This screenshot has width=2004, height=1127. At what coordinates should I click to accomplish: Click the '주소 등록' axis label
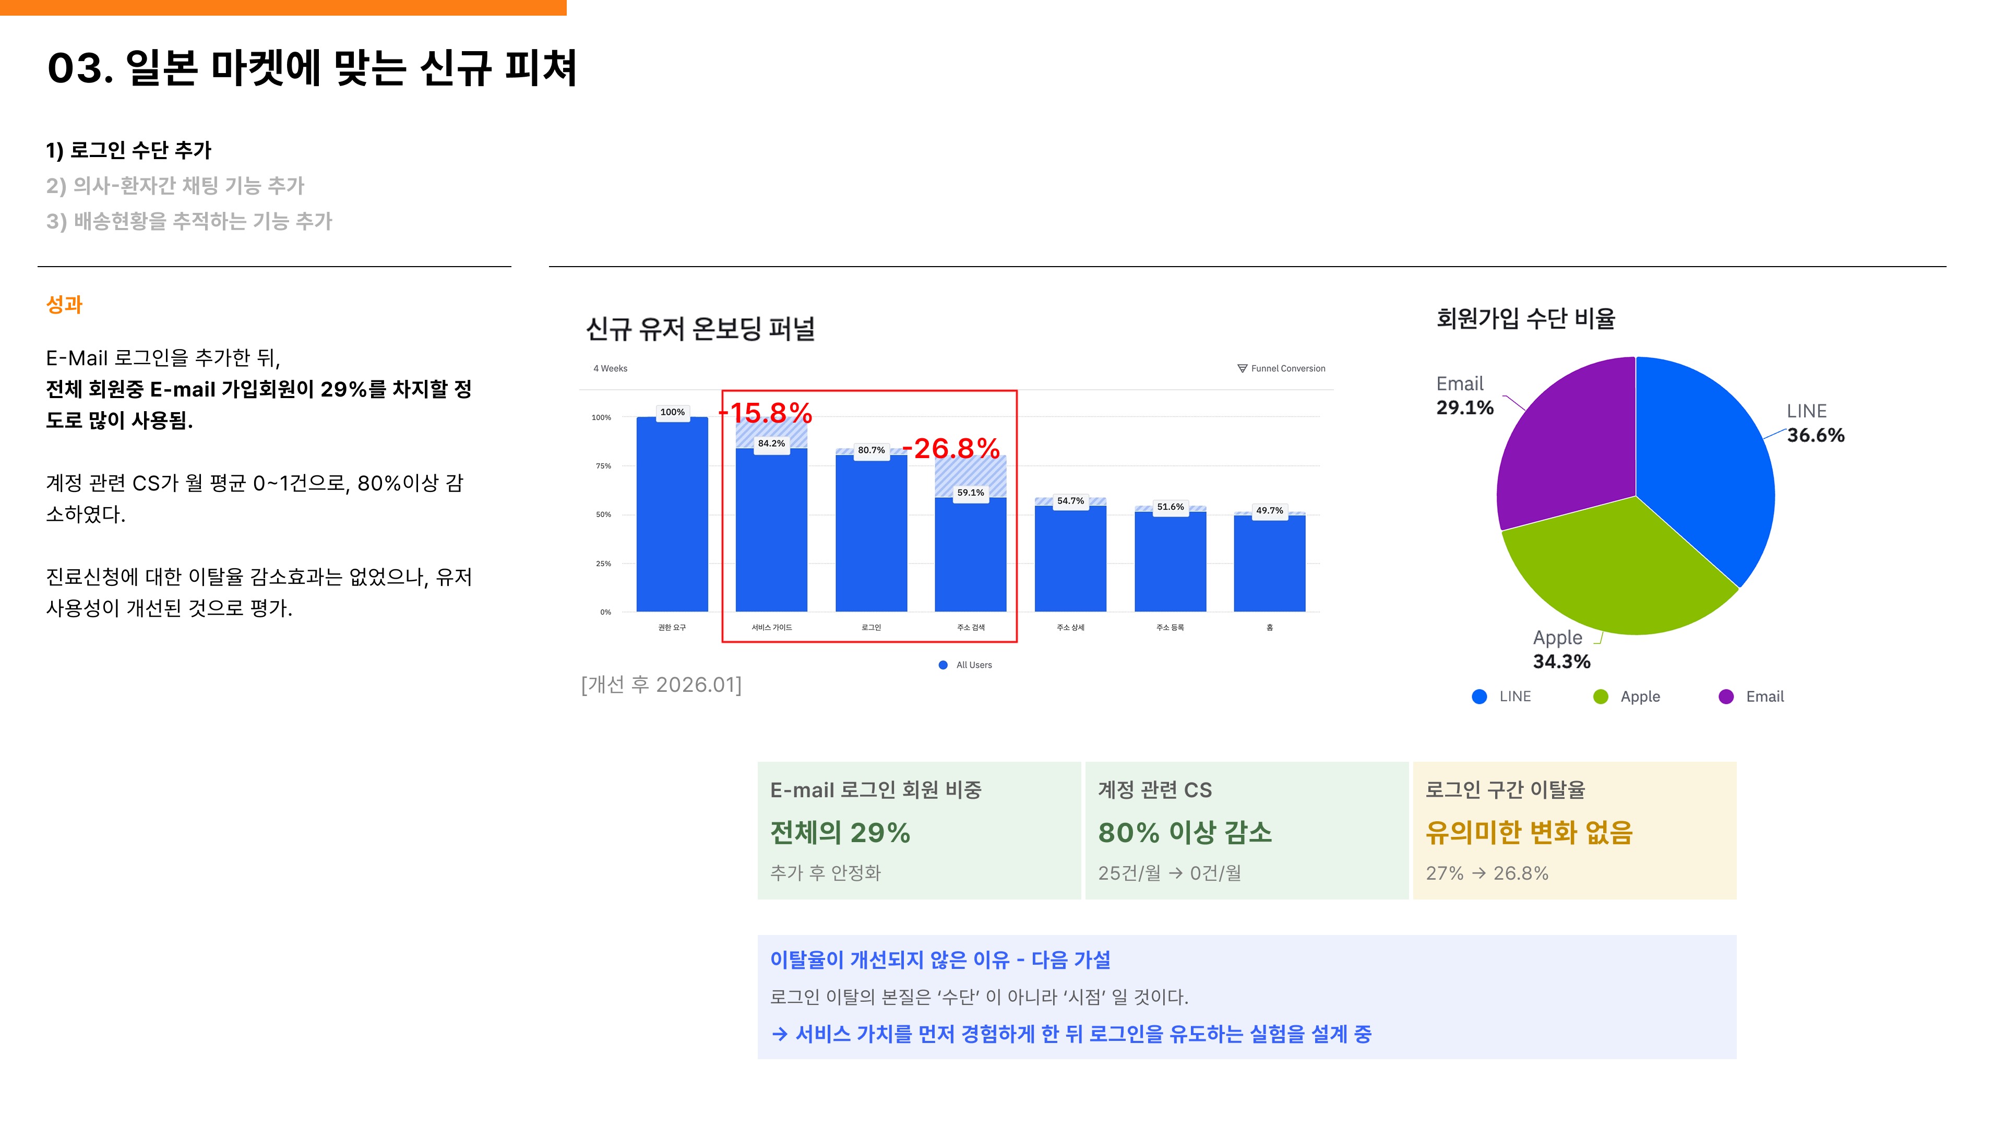(x=1170, y=628)
